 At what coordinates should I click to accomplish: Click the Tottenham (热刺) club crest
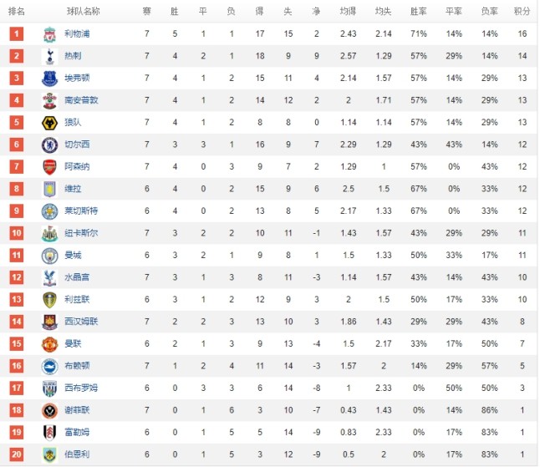point(49,56)
